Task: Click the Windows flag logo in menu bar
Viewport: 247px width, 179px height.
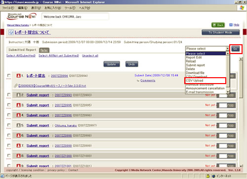Action: (242, 8)
